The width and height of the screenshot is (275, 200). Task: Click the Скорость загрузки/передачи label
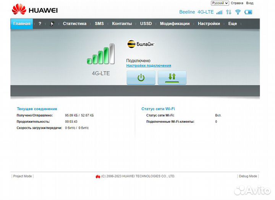pyautogui.click(x=39, y=128)
